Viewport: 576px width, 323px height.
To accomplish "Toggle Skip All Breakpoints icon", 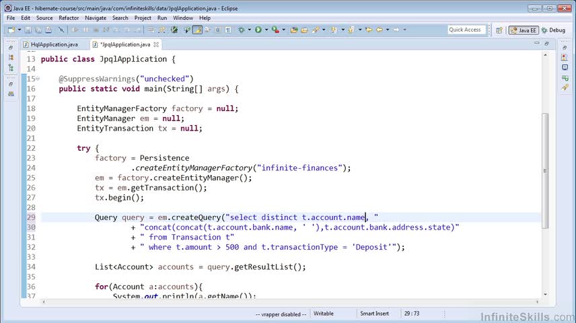I will (x=61, y=30).
